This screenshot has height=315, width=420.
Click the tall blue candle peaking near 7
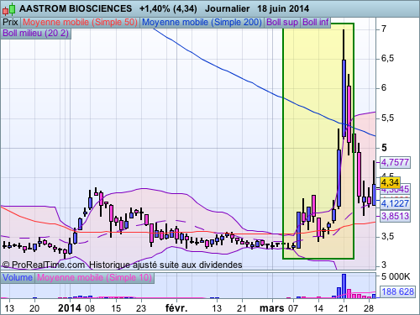344,98
